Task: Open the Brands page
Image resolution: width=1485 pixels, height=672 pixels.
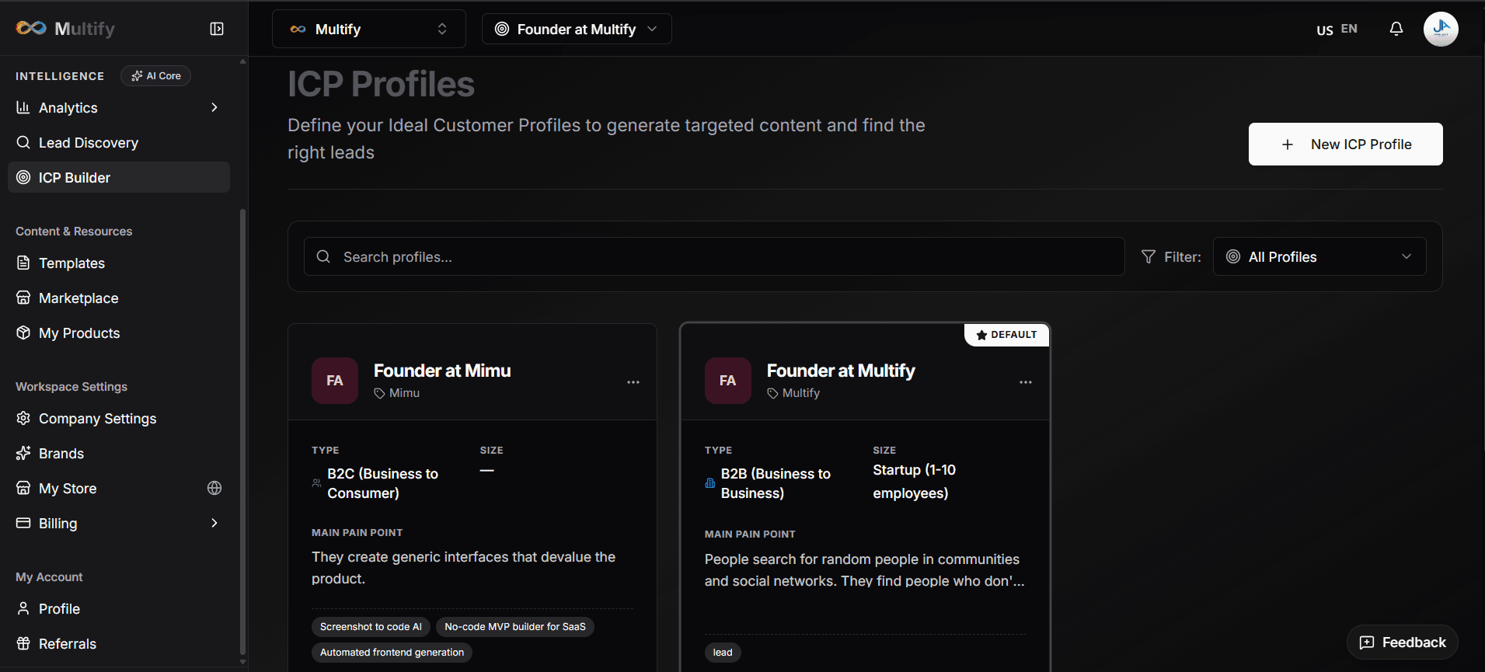Action: pyautogui.click(x=119, y=453)
